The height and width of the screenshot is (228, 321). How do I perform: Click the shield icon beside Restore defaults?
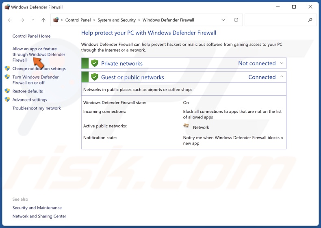pos(7,91)
